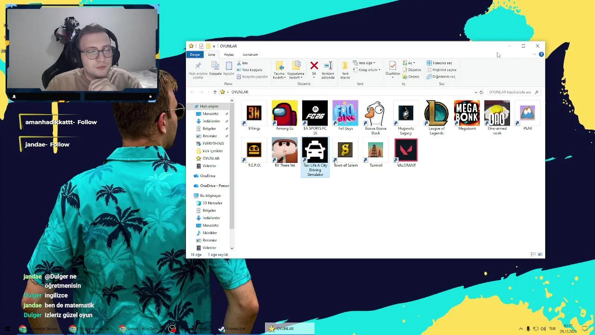Expand the Taşıma hedefi dropdown

[x=279, y=75]
